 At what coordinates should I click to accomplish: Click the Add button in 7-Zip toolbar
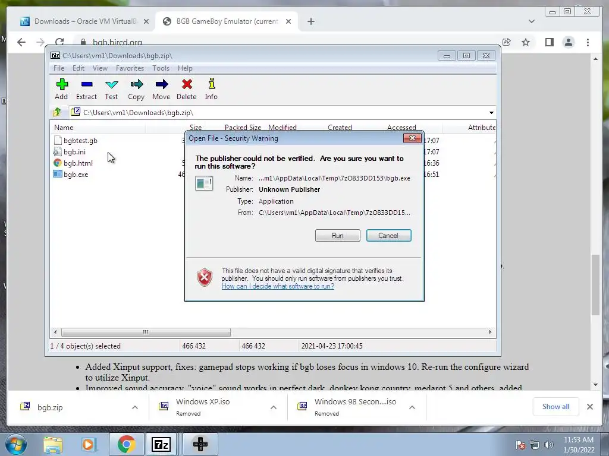pyautogui.click(x=61, y=89)
